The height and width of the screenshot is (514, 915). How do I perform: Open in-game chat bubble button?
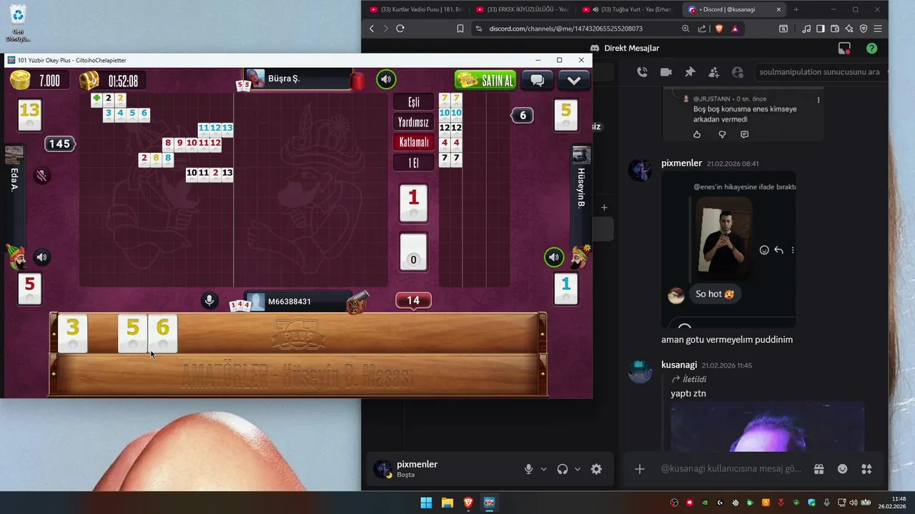tap(538, 80)
